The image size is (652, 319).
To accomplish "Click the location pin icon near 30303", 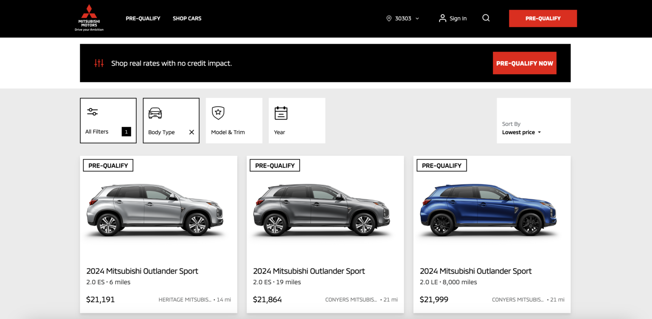I will point(388,18).
